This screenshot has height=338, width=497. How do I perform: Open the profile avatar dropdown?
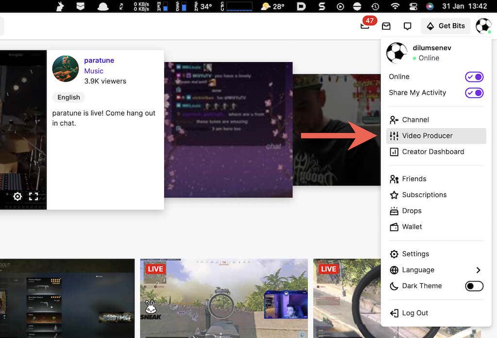(x=483, y=26)
